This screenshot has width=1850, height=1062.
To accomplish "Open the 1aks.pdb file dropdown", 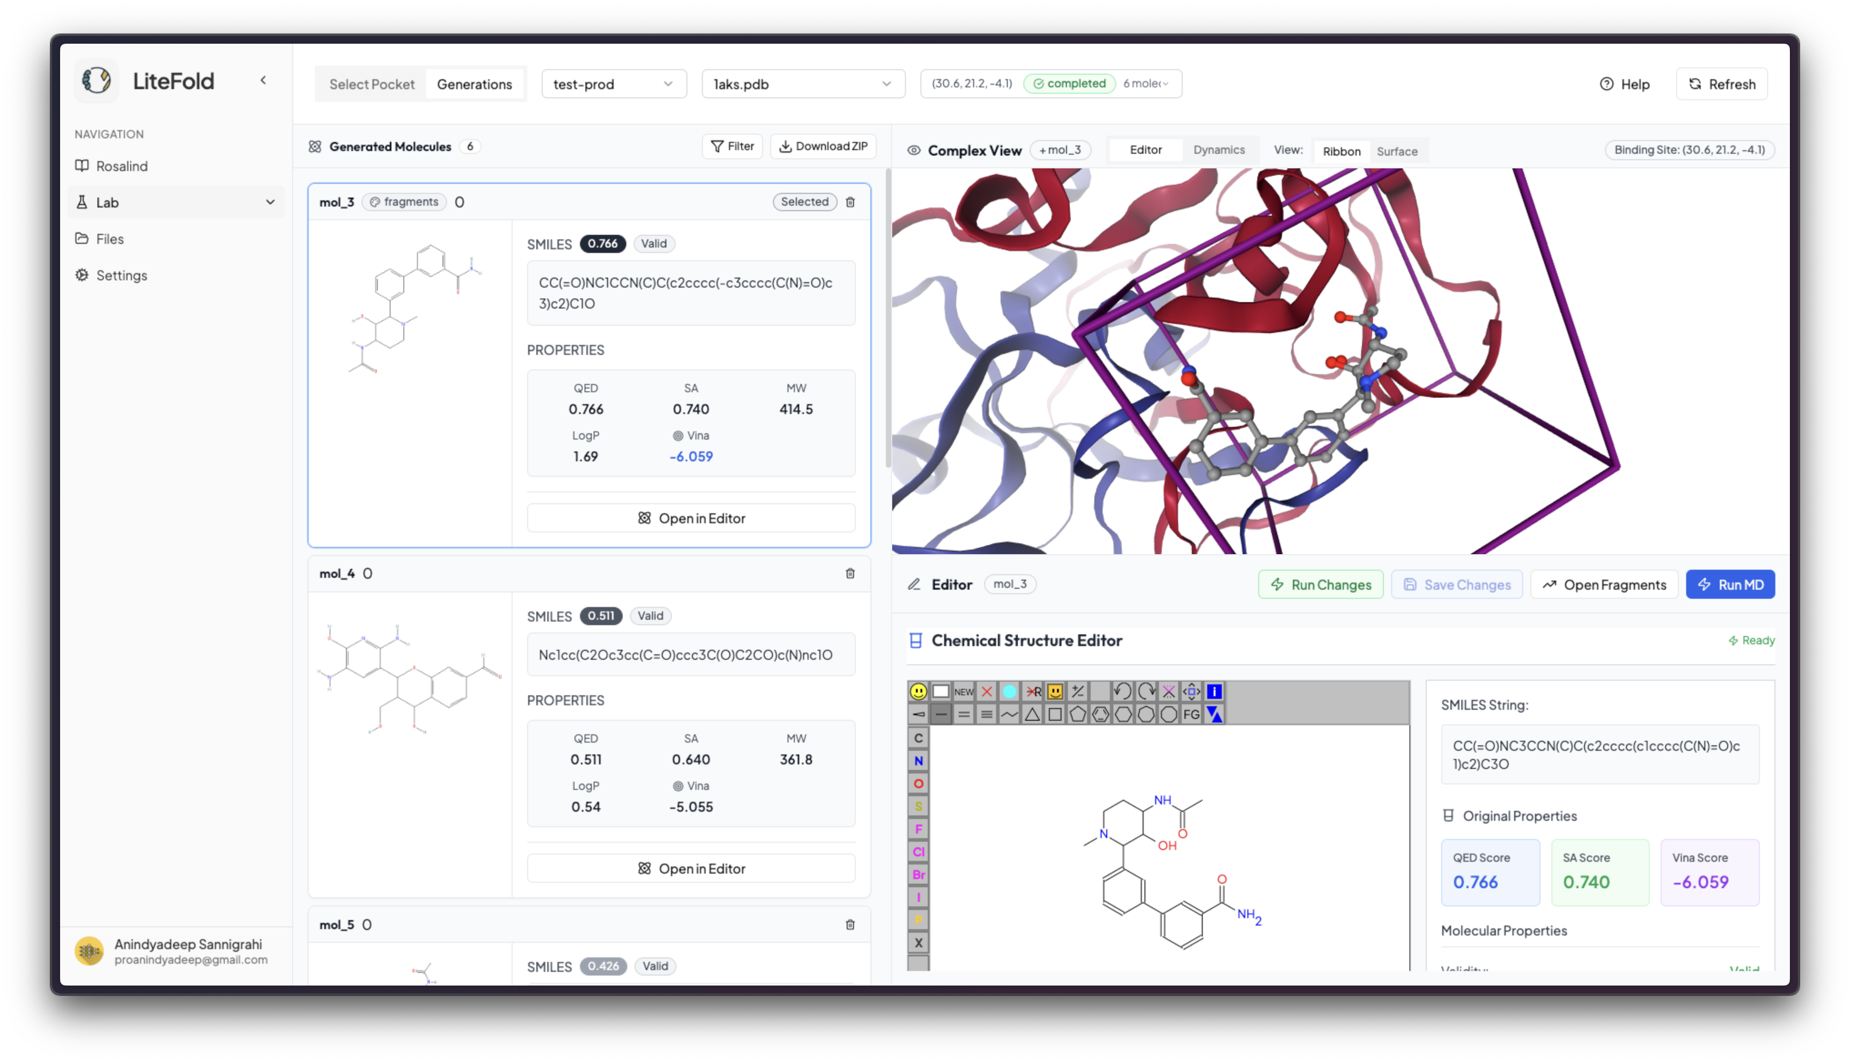I will (x=803, y=84).
